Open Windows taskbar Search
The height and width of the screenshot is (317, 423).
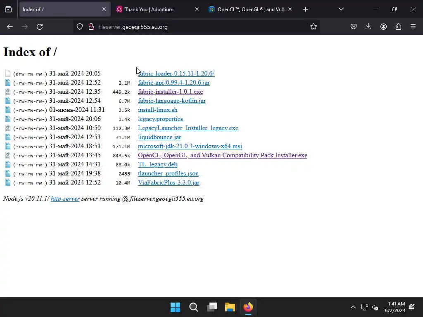[193, 307]
